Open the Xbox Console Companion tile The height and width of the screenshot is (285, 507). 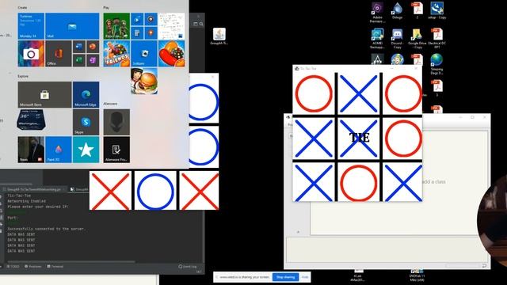pos(116,26)
